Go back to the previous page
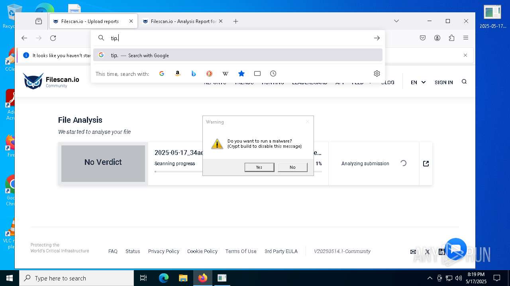 click(24, 38)
